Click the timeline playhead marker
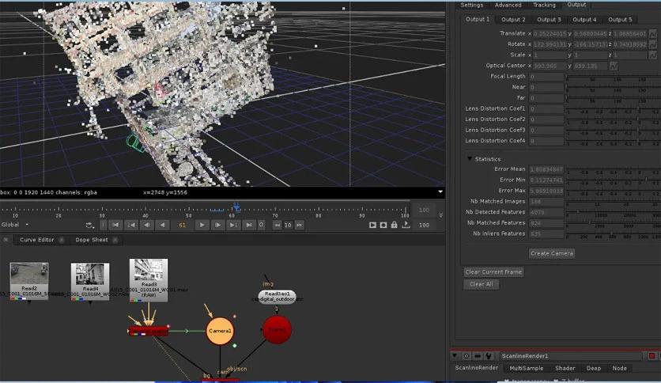Screen dimensions: 661x383 pyautogui.click(x=236, y=207)
